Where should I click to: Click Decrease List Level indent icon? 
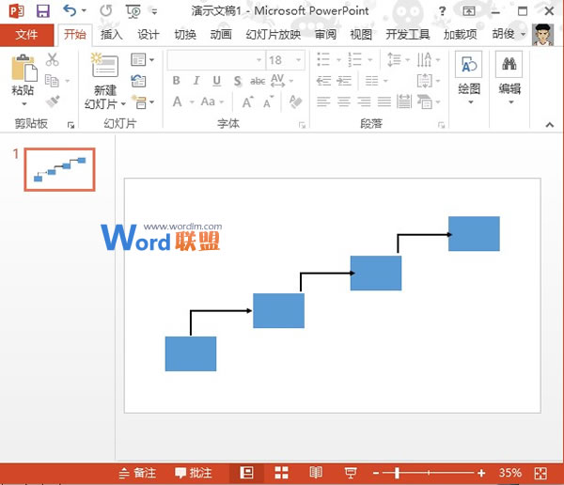tap(323, 81)
